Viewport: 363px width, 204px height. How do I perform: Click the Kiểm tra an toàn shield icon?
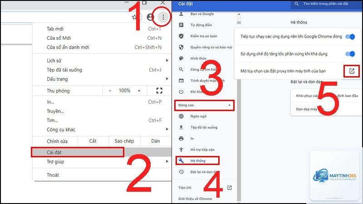[x=181, y=36]
